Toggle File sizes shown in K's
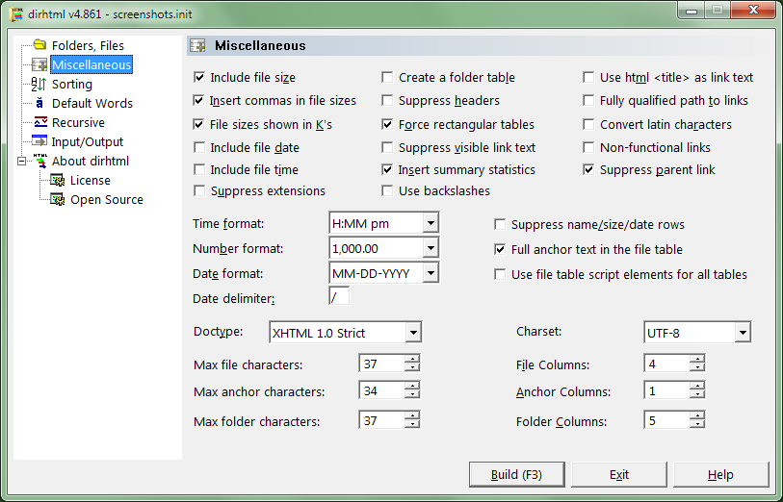 click(198, 124)
